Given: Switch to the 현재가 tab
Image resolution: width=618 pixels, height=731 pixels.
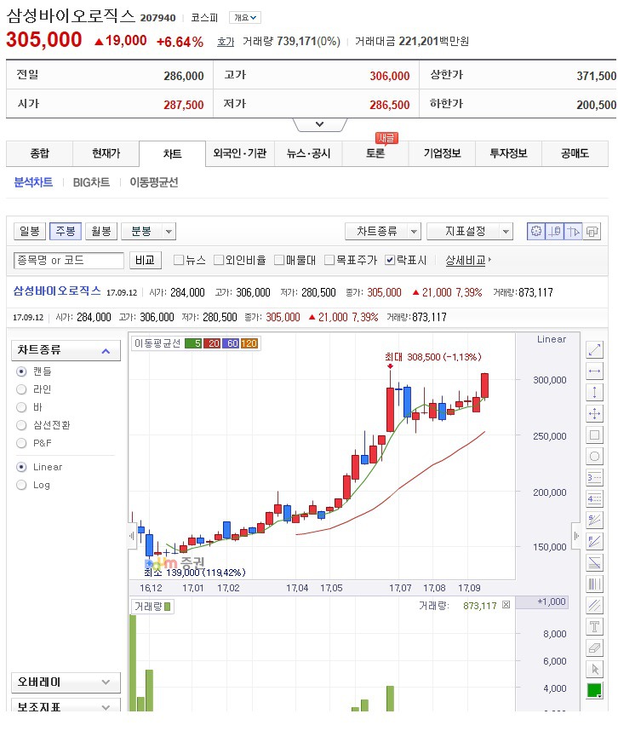Looking at the screenshot, I should point(106,153).
